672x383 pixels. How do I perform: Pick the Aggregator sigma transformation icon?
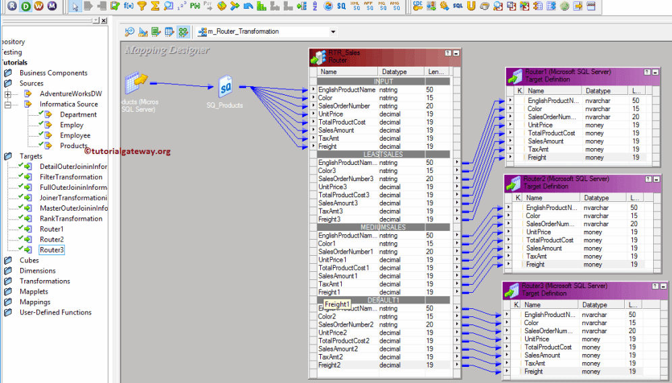155,6
